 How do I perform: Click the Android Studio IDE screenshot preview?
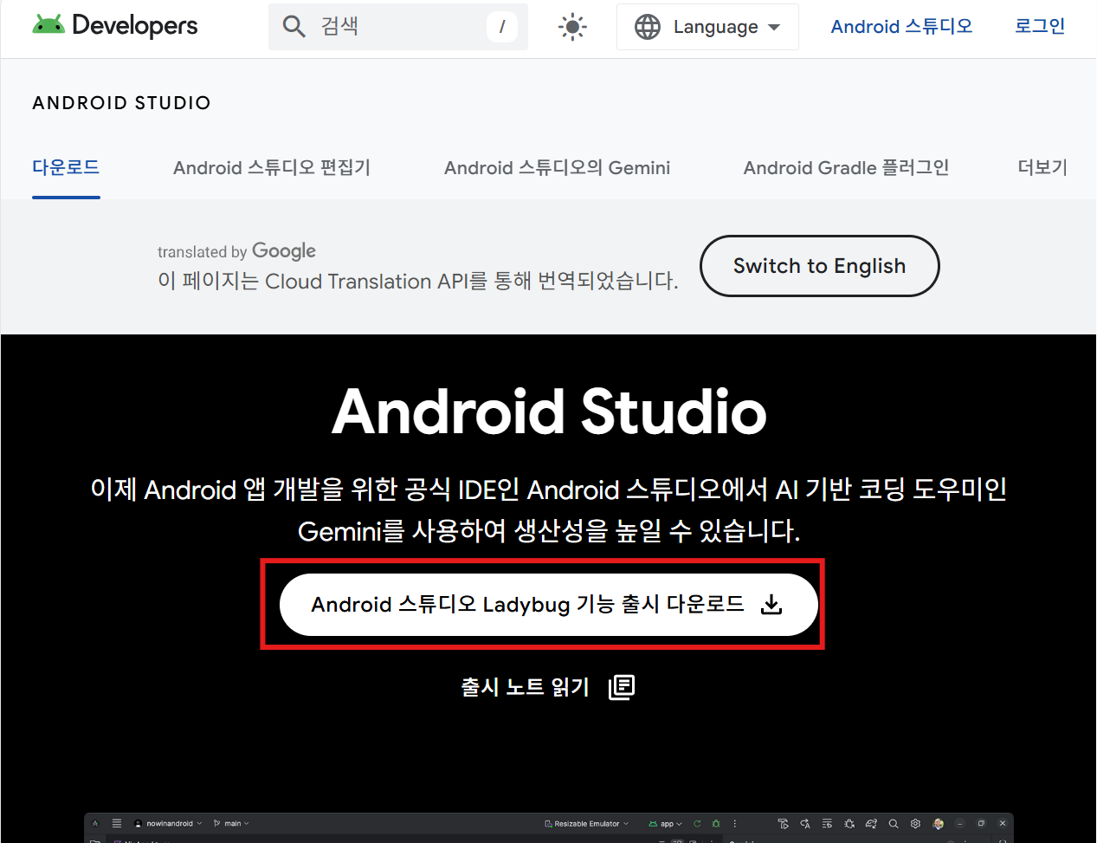[x=549, y=827]
